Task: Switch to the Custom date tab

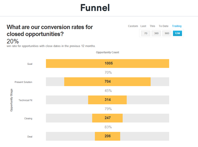Action: pyautogui.click(x=133, y=26)
